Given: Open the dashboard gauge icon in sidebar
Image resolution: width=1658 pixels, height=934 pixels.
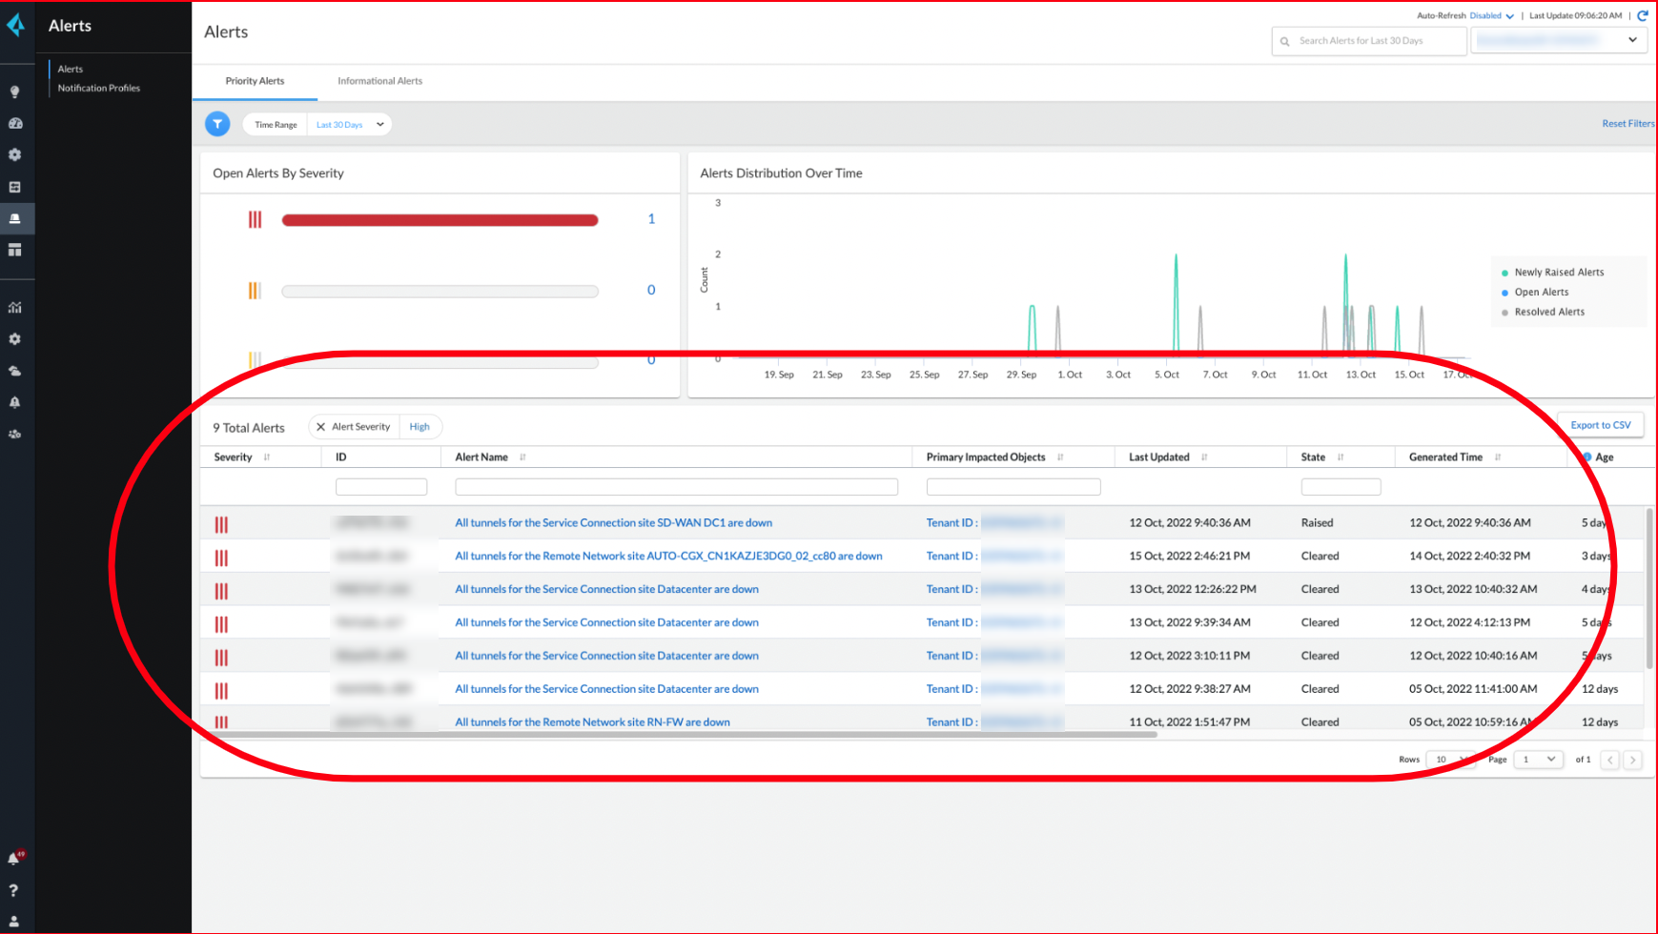Looking at the screenshot, I should 14,123.
